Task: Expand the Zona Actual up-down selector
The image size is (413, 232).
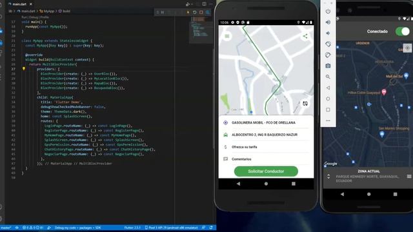Action: [328, 177]
